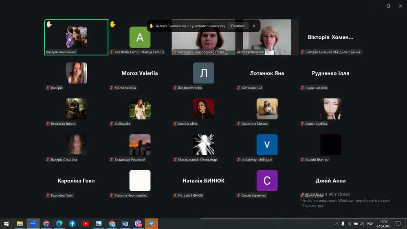Open Telegram from the taskbar
The width and height of the screenshot is (407, 229).
(152, 224)
